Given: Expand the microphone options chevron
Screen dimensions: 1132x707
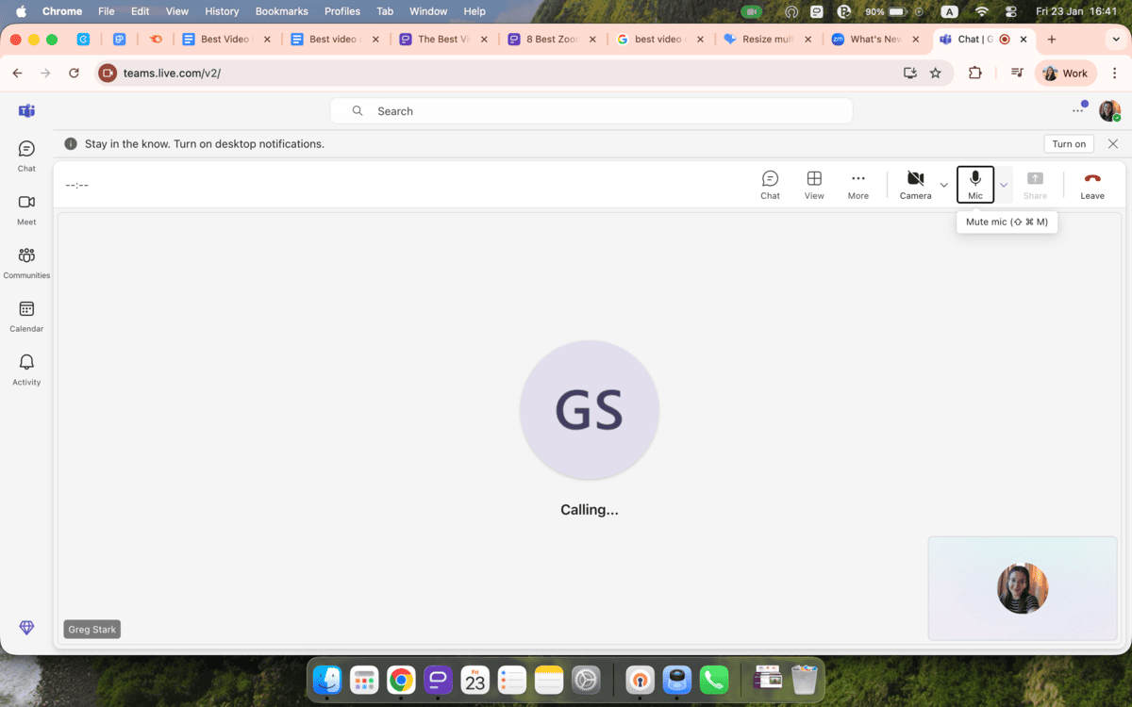Looking at the screenshot, I should [x=1003, y=185].
